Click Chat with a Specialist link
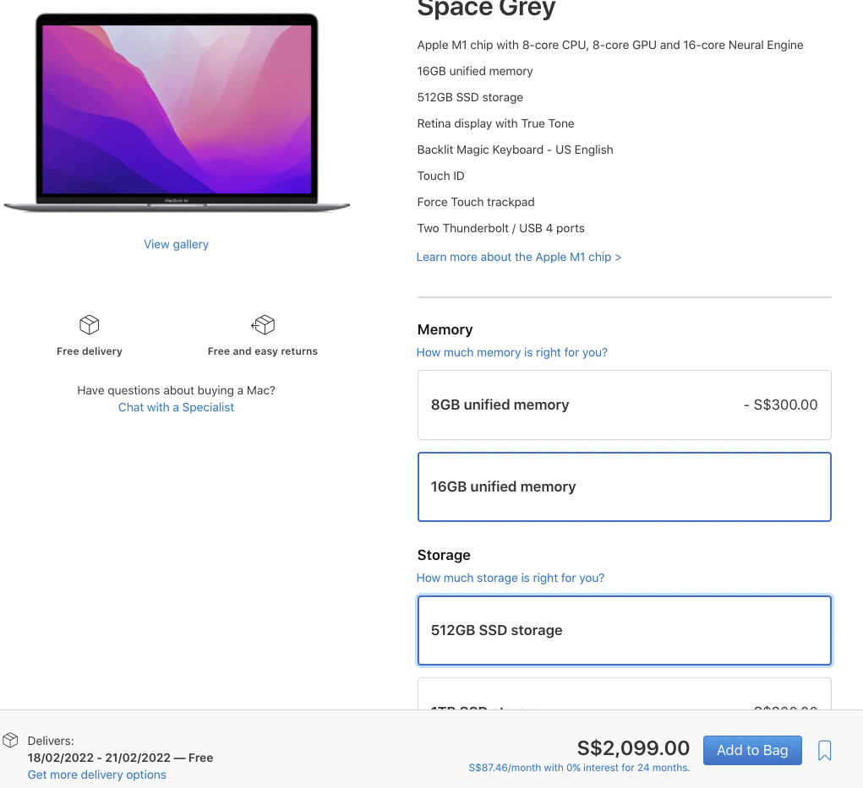 (x=176, y=407)
